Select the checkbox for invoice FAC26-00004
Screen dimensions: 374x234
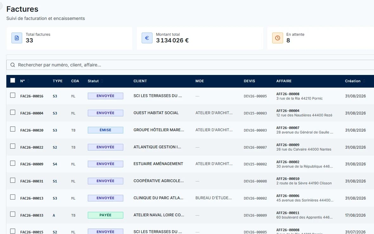13,112
